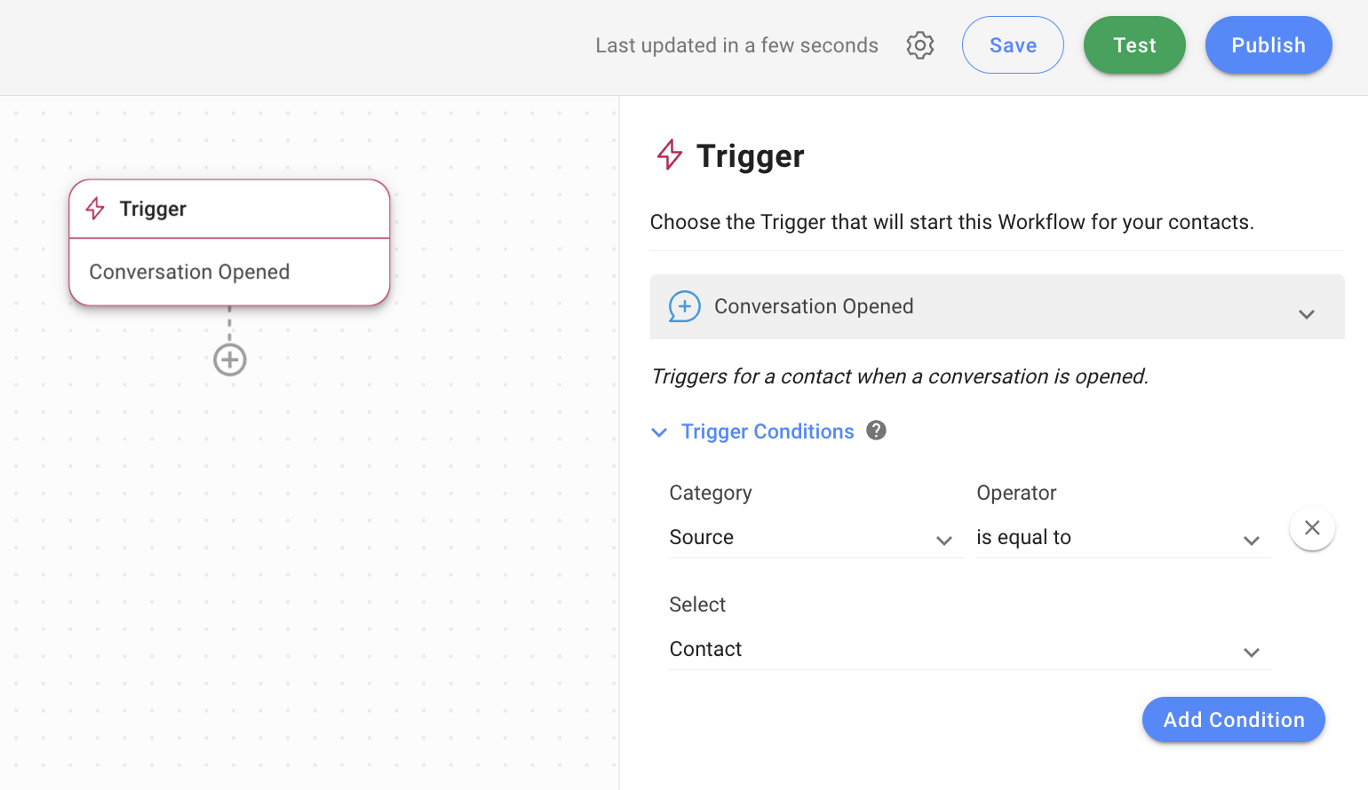Click the lightning bolt icon on the Trigger node
The image size is (1368, 790).
coord(94,209)
